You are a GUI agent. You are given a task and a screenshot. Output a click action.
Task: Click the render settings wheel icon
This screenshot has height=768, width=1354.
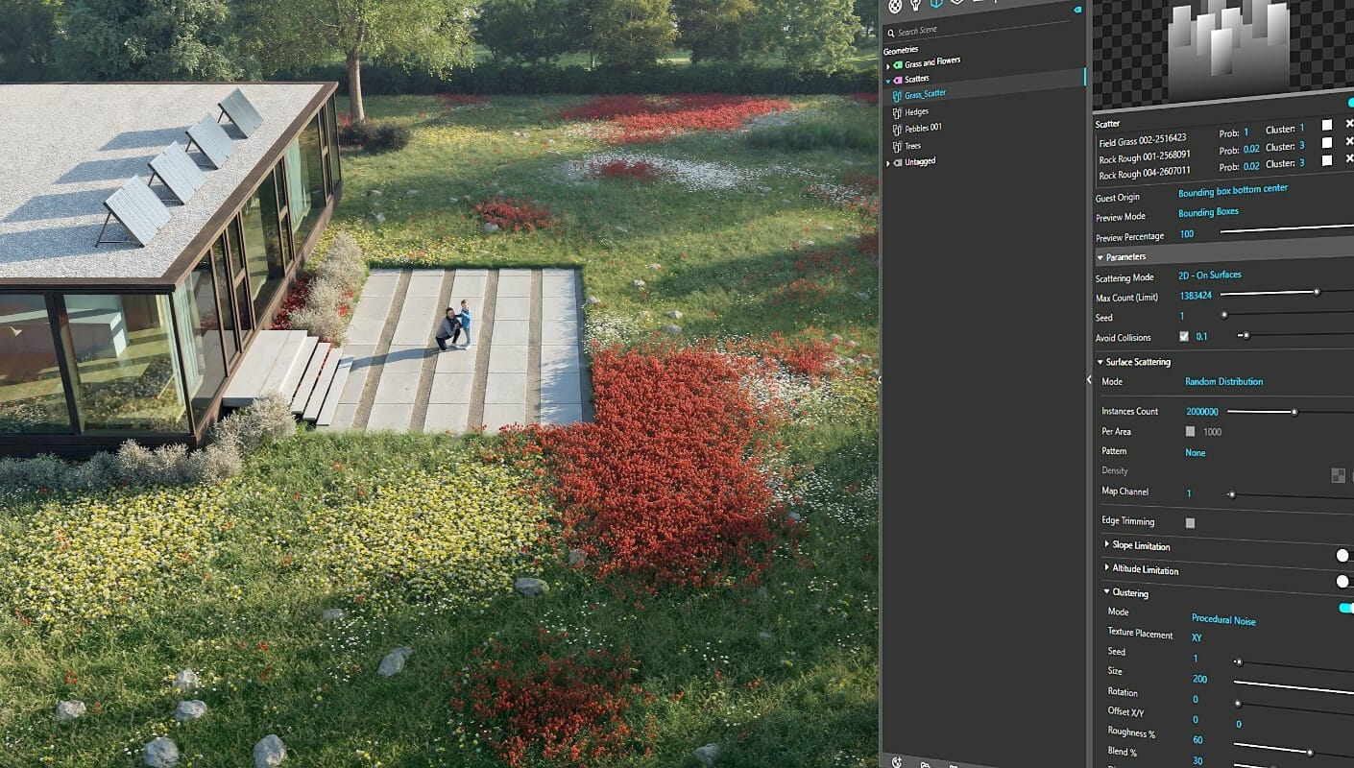point(896,8)
